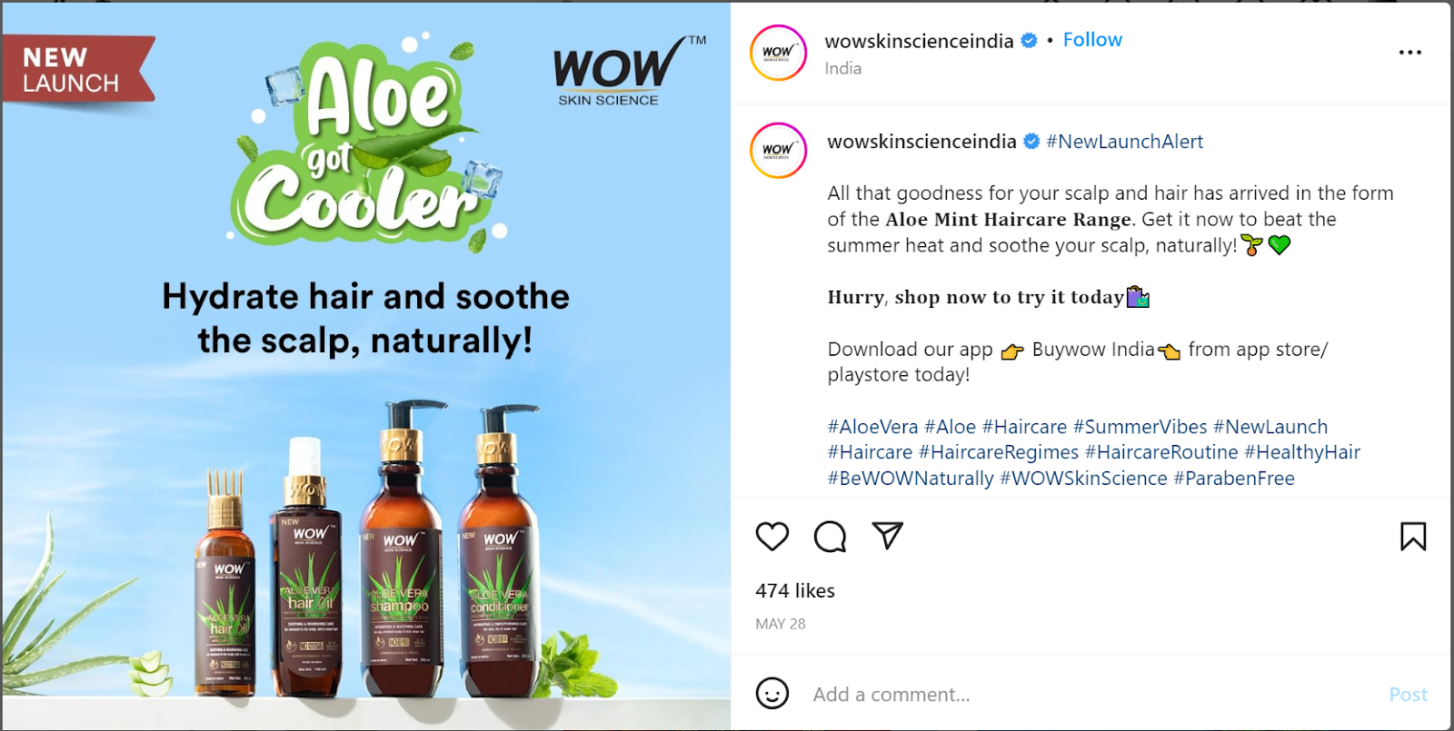Open comments via the speech bubble icon
The width and height of the screenshot is (1454, 731).
[x=830, y=537]
